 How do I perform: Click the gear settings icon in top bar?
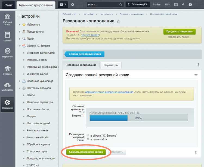[x=73, y=5]
